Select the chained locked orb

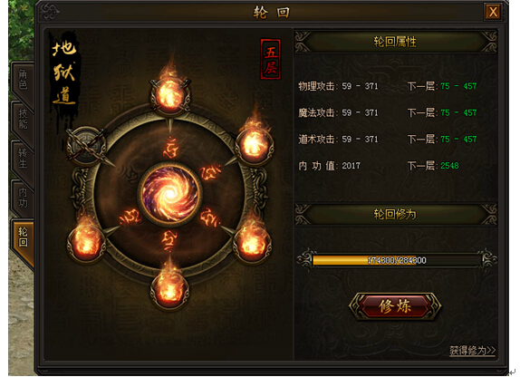[x=87, y=145]
